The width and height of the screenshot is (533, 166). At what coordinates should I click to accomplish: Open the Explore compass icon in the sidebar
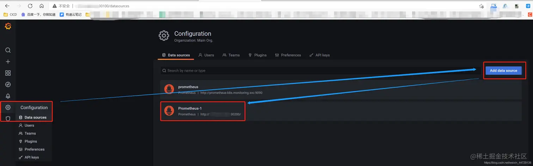pos(8,85)
